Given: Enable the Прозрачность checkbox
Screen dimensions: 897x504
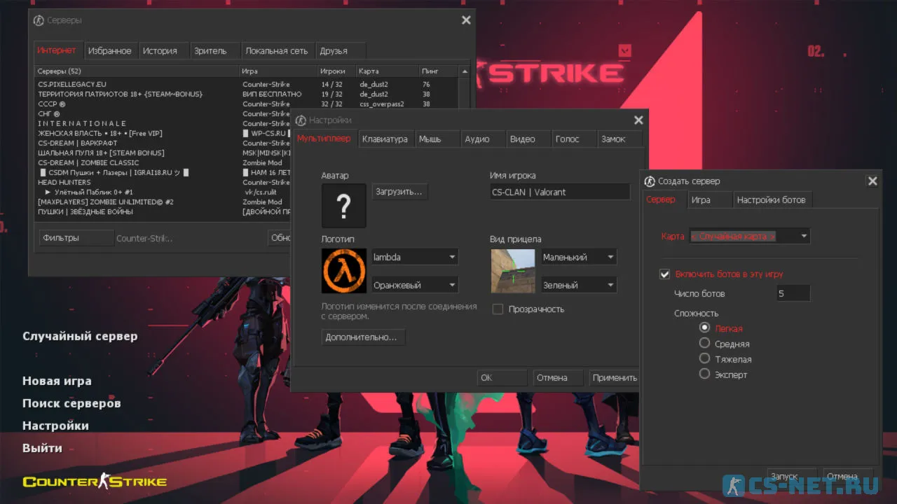Looking at the screenshot, I should [x=498, y=309].
